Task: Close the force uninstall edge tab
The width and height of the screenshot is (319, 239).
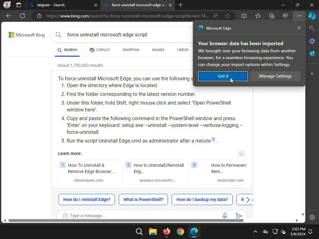Action: pos(170,5)
